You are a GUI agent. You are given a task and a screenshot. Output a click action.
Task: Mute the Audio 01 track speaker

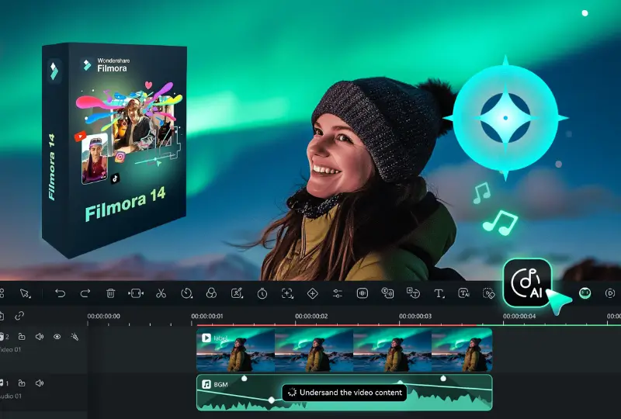pos(40,383)
